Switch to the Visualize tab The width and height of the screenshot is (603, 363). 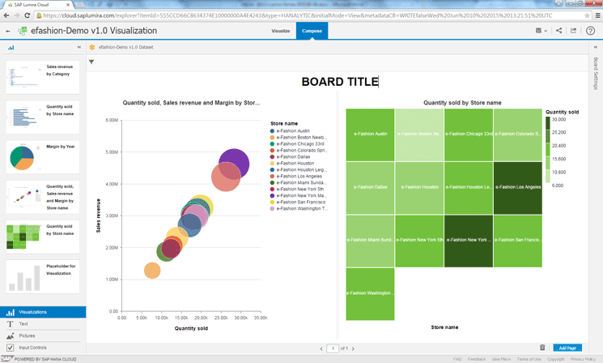tap(280, 31)
